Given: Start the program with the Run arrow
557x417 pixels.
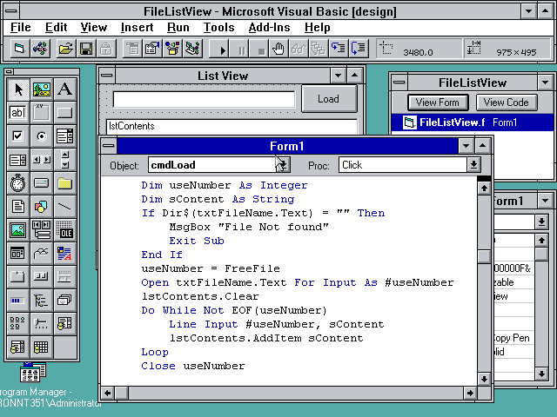Looking at the screenshot, I should click(218, 49).
